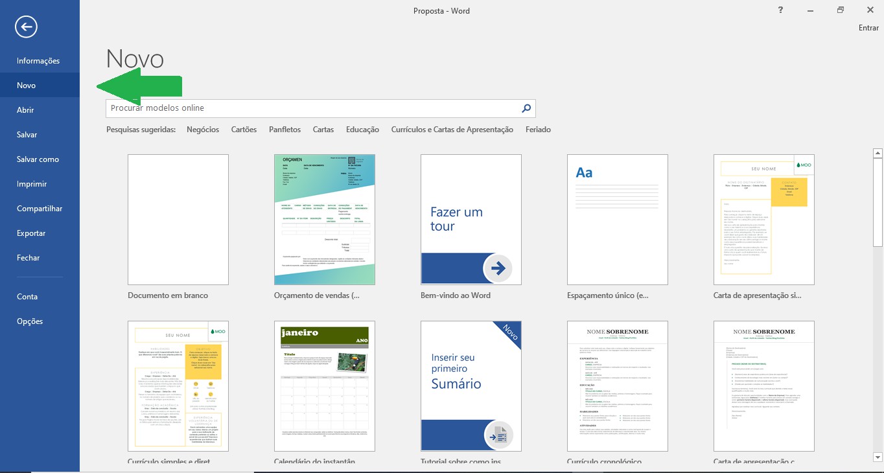Screen dimensions: 884x473
Task: Open Salvar como page
Action: pyautogui.click(x=40, y=159)
